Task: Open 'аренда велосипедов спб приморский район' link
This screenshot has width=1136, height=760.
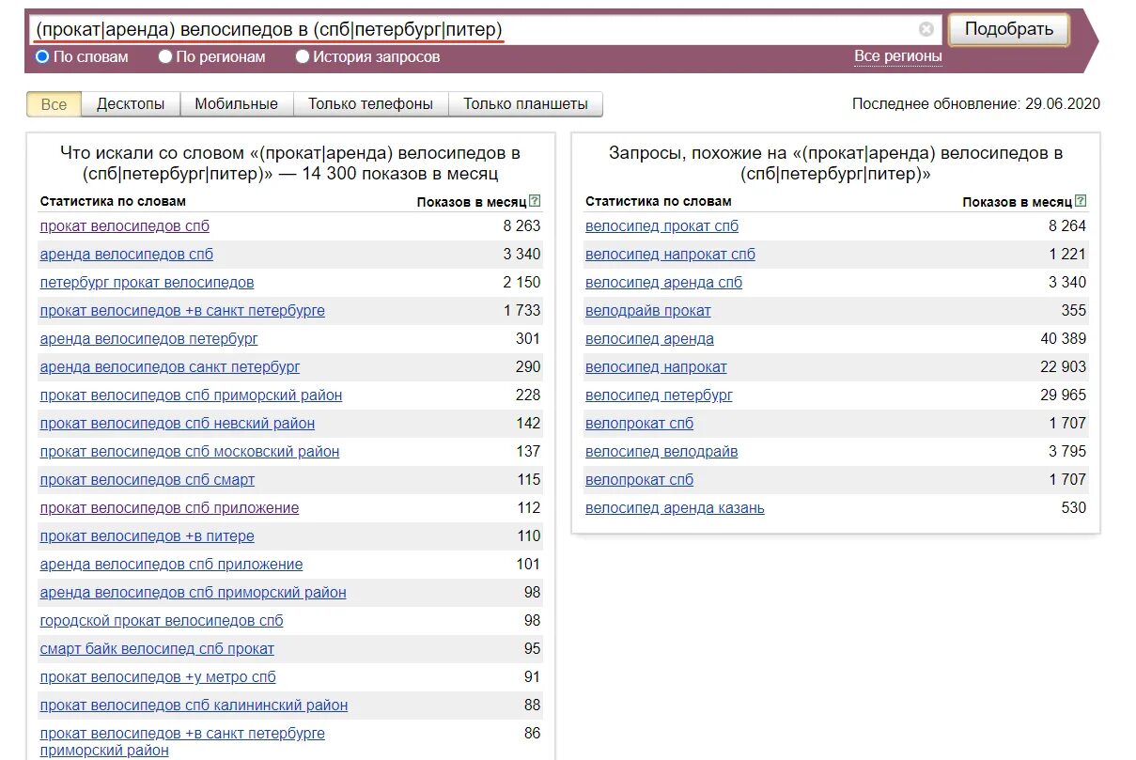Action: (x=194, y=593)
